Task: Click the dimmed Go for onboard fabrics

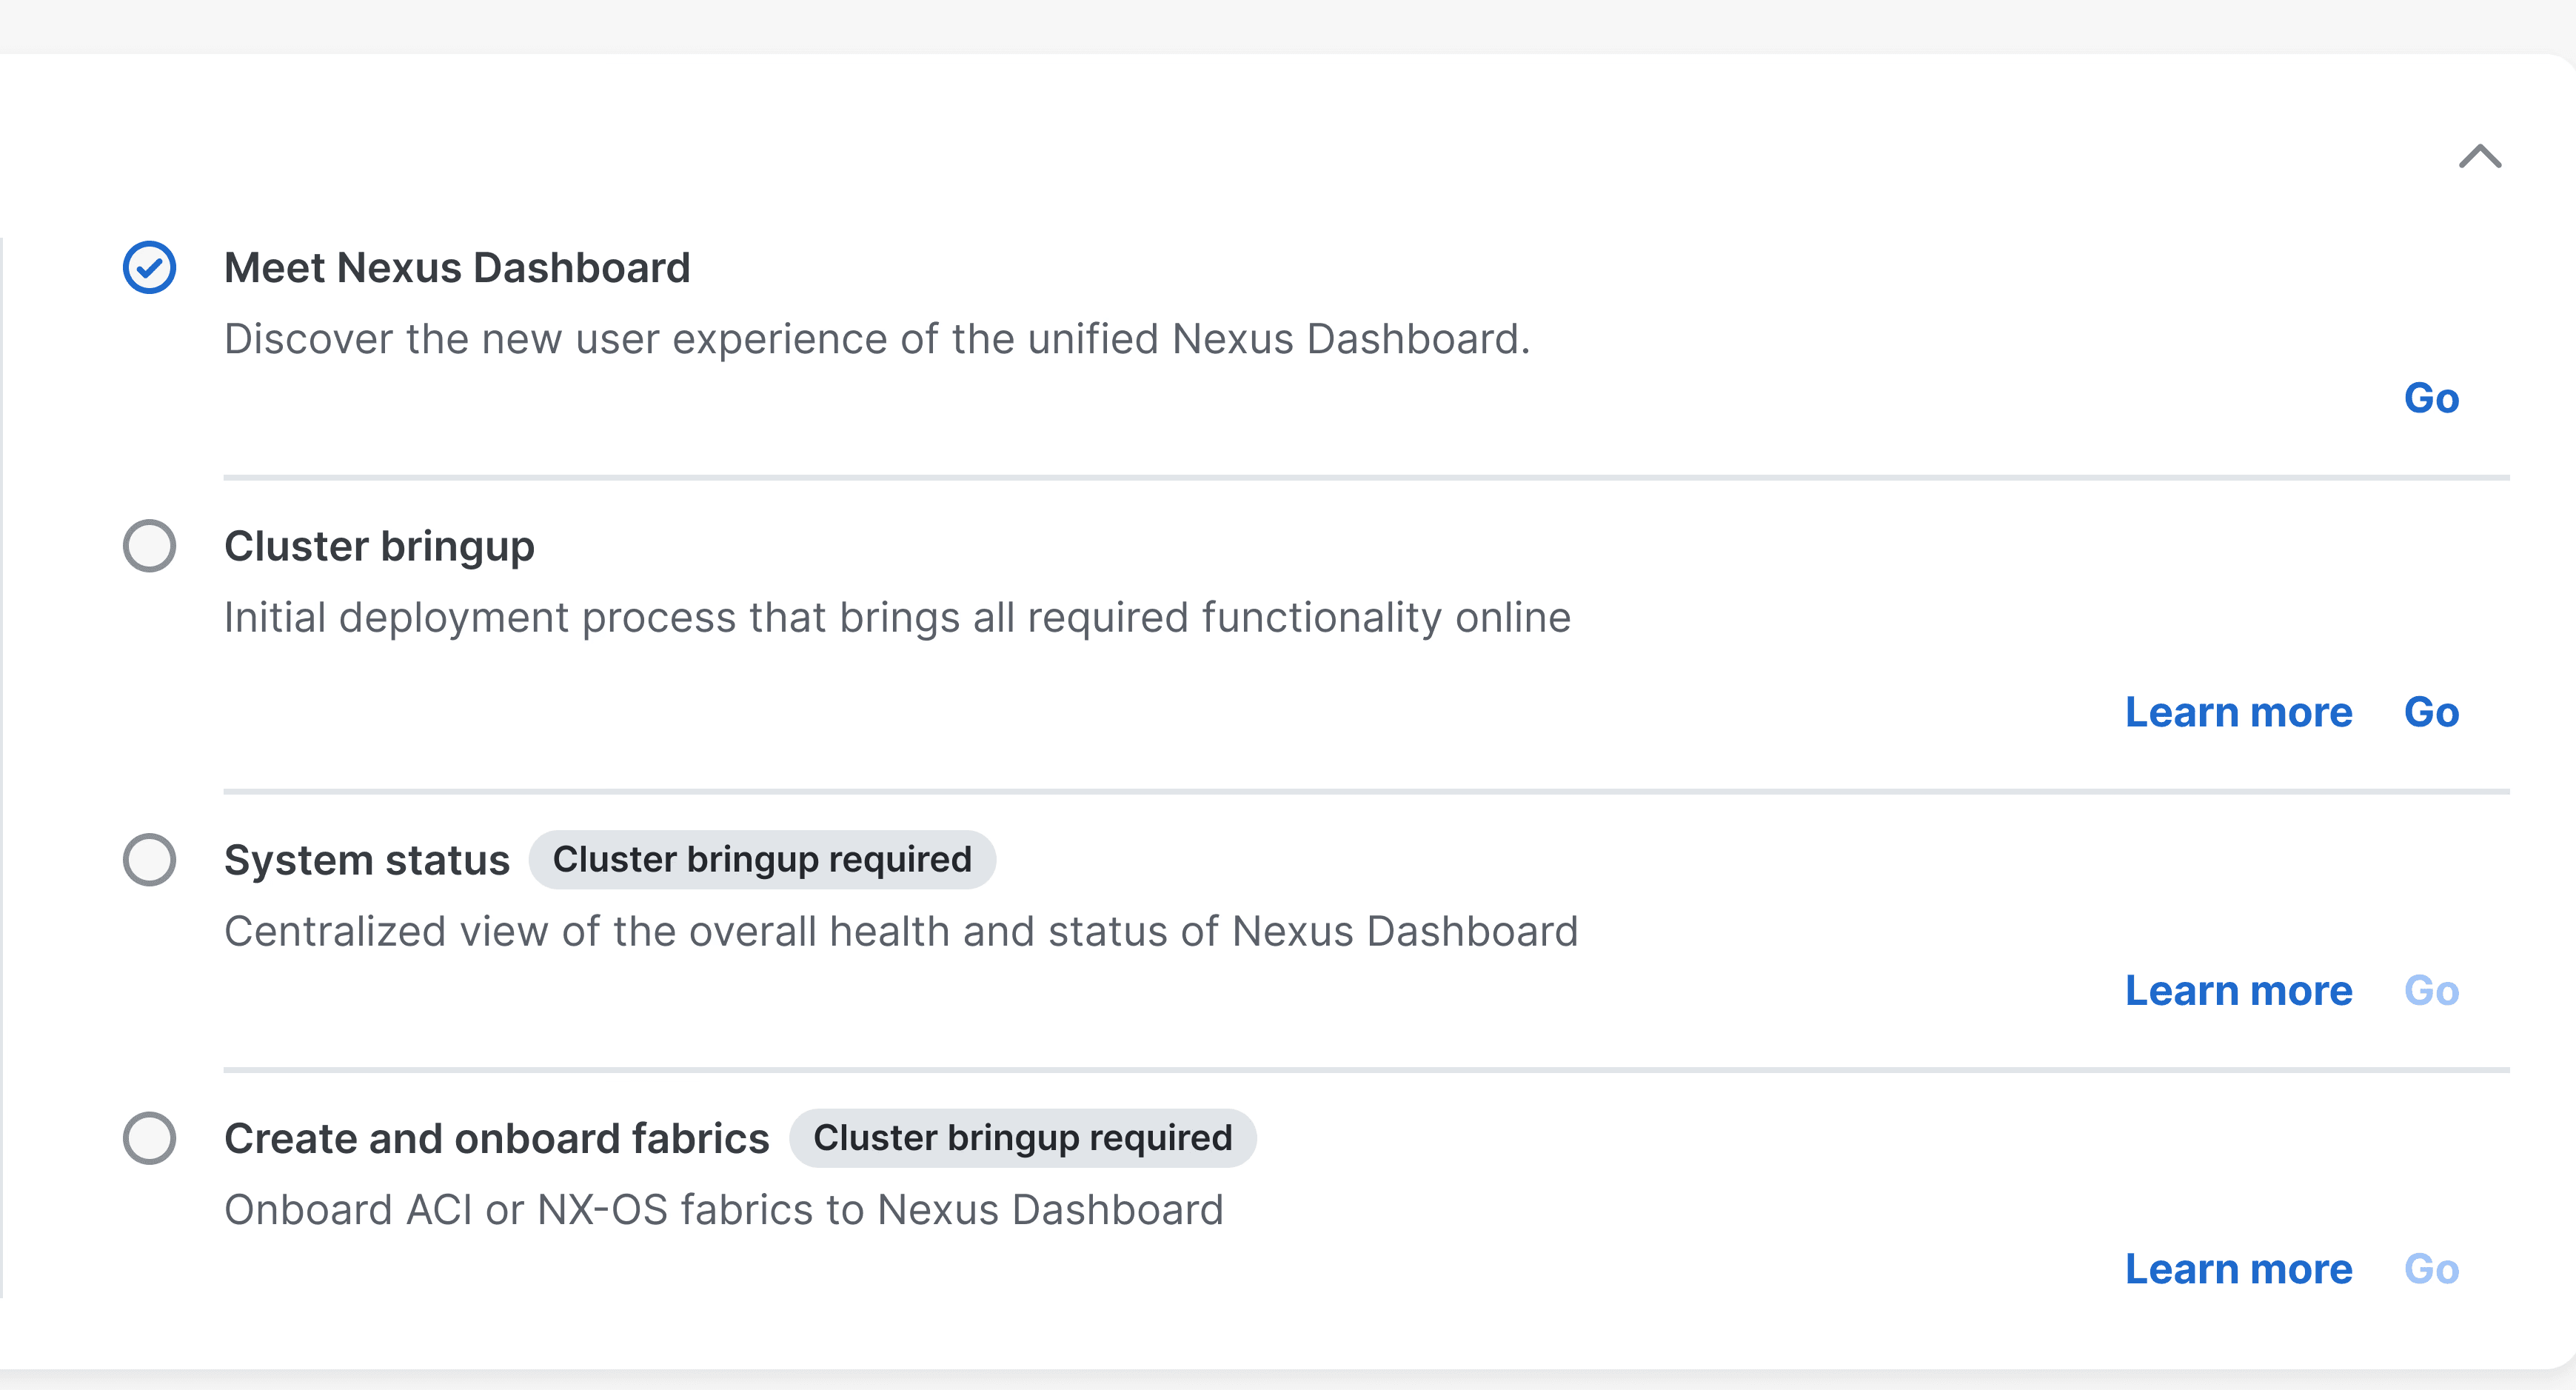Action: point(2431,1269)
